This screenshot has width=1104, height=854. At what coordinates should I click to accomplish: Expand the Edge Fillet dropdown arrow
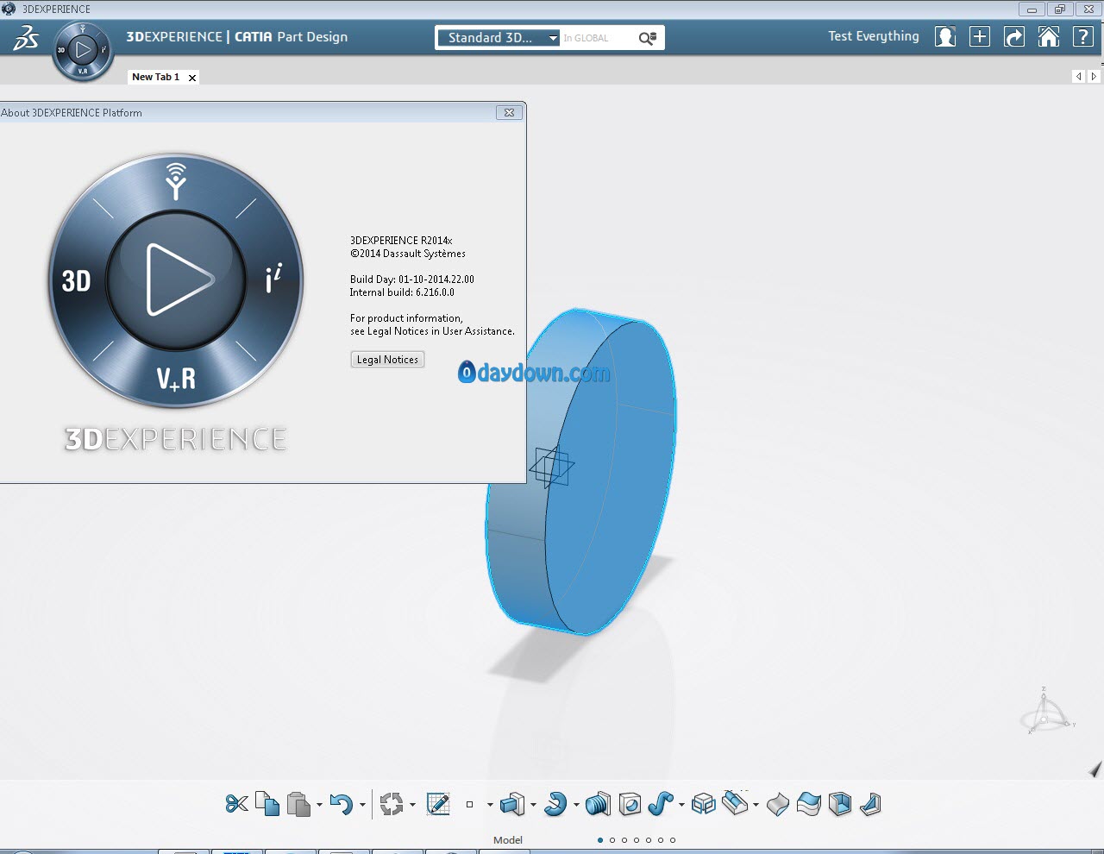pos(756,805)
